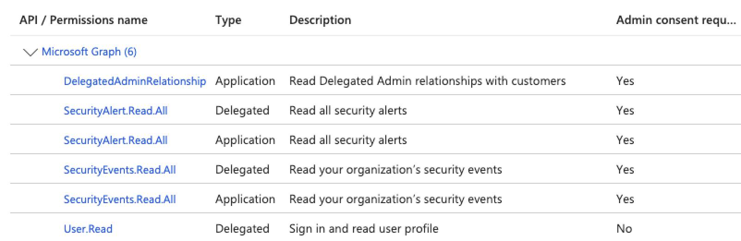Screen dimensions: 741x241
Task: Open the Microsoft Graph (6) group link
Action: pyautogui.click(x=89, y=52)
